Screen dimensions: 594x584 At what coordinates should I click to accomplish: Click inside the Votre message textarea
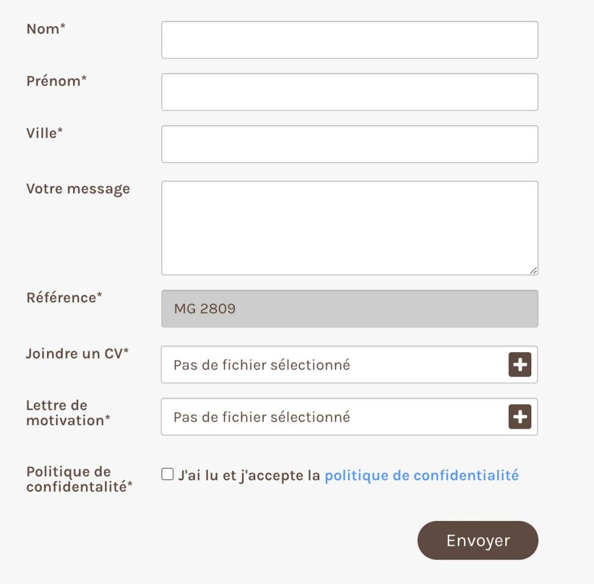pos(350,228)
